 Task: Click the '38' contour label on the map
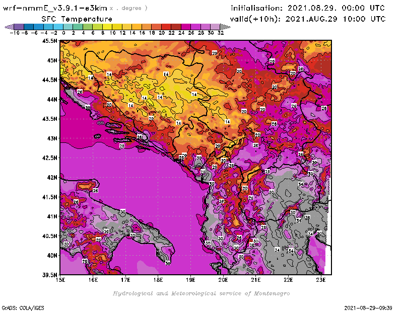[x=307, y=217]
